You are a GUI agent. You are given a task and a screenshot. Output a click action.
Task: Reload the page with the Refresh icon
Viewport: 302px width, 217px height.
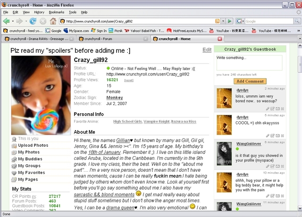(x=33, y=21)
